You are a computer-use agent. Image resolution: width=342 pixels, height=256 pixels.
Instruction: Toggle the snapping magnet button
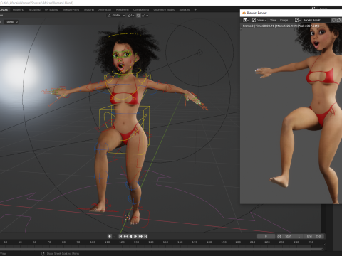(x=138, y=16)
